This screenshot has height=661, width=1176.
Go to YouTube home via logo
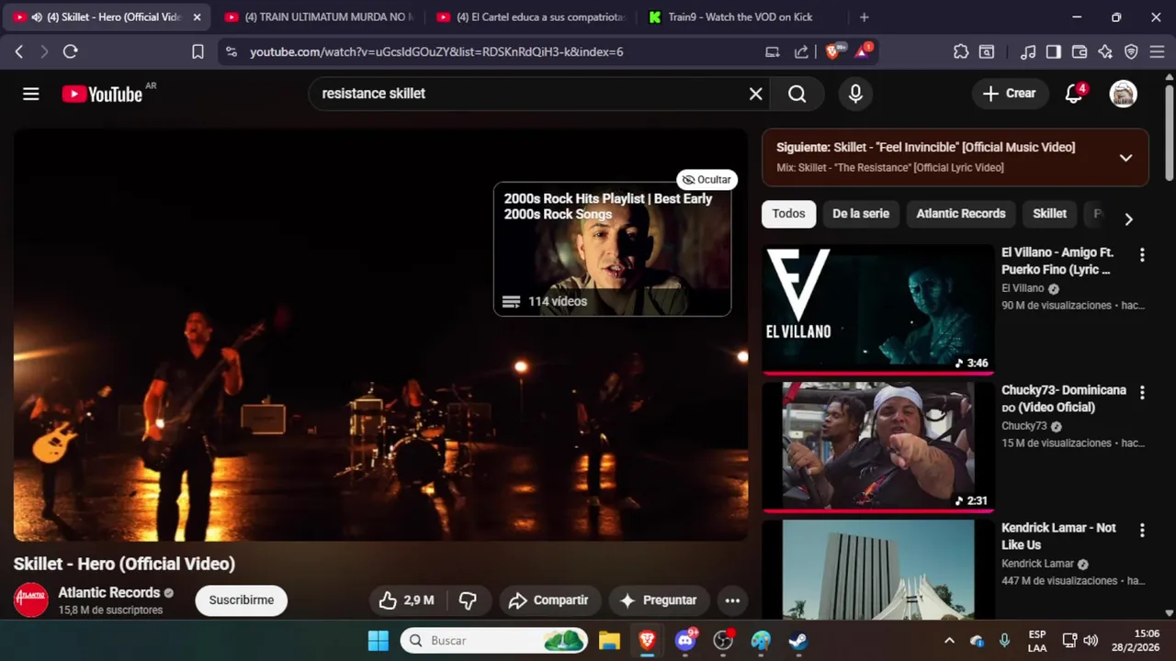tap(102, 94)
